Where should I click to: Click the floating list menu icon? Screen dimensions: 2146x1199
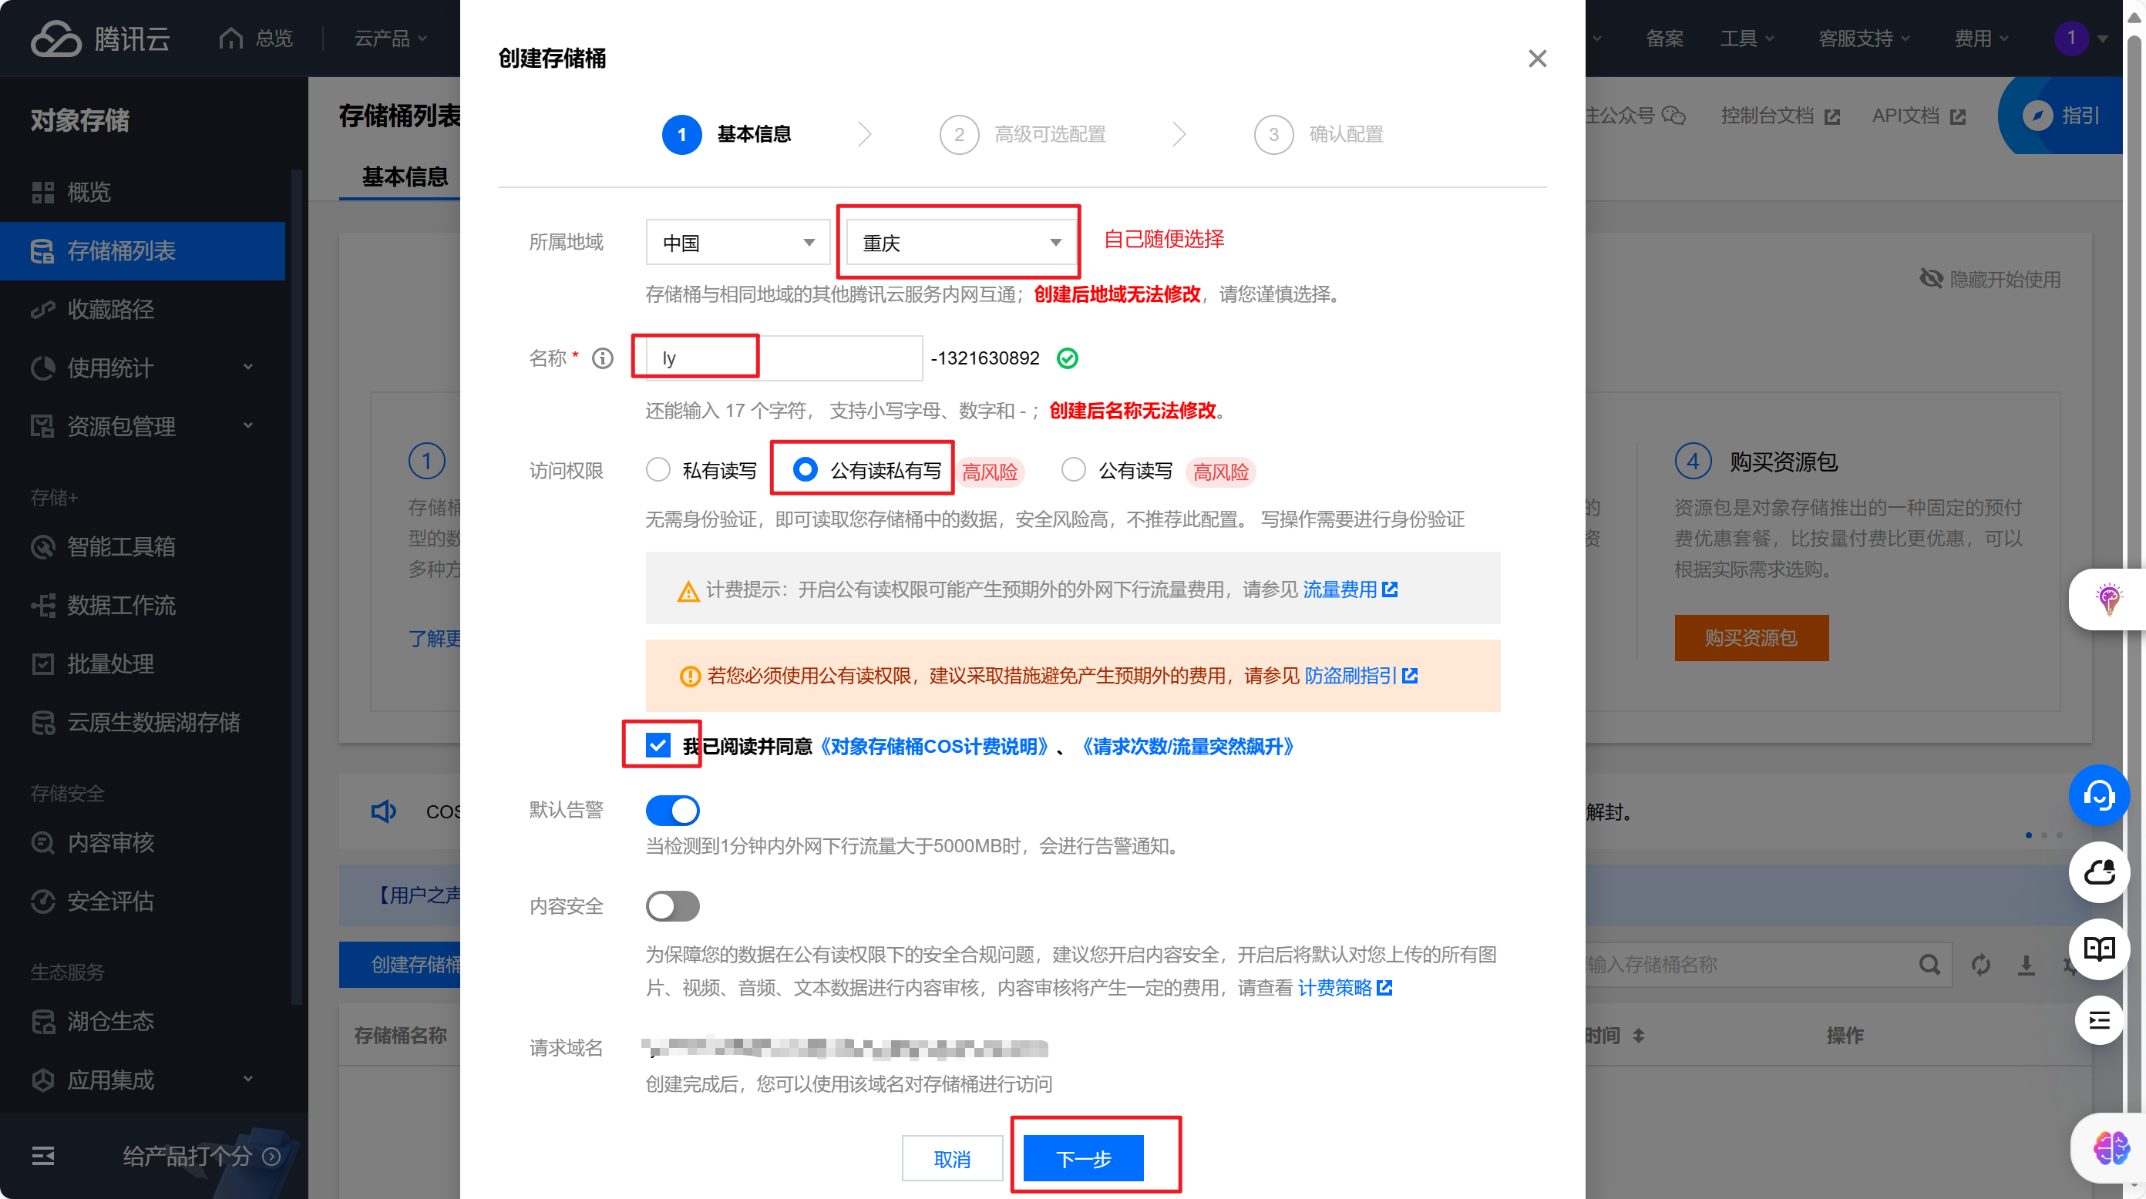point(2098,1020)
